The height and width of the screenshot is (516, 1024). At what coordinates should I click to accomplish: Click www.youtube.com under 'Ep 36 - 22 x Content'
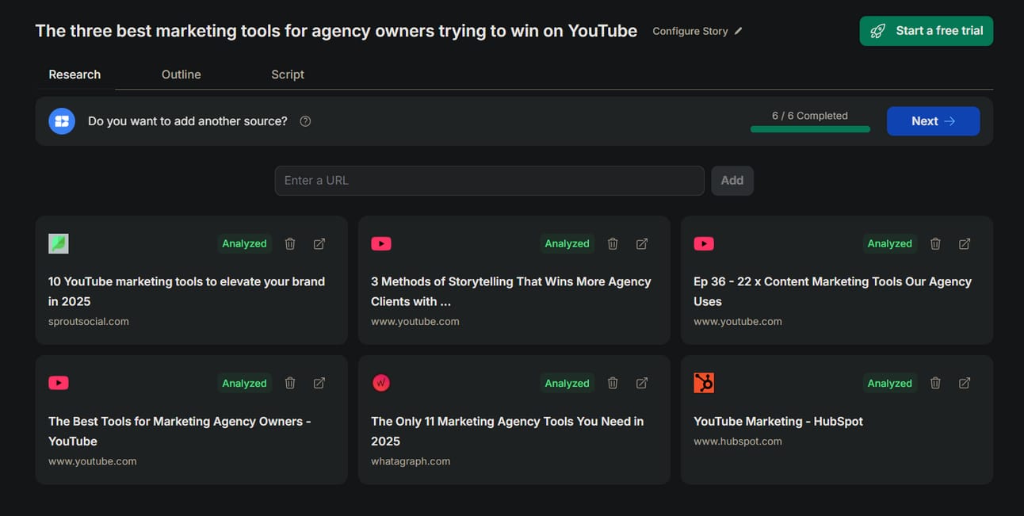738,322
